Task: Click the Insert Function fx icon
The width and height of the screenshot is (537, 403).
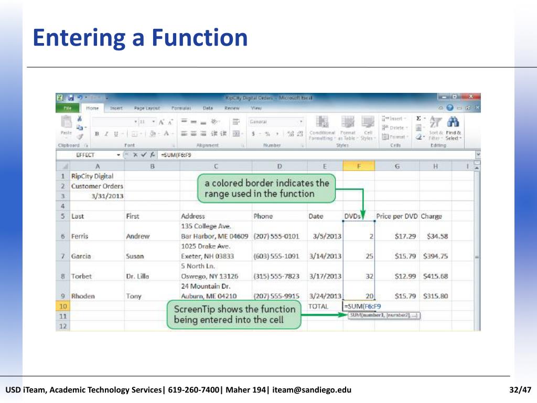Action: 153,155
